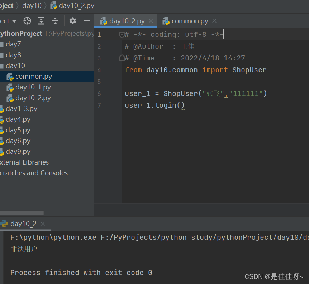The width and height of the screenshot is (309, 284).
Task: Click day10 in the breadcrumb path
Action: [x=32, y=6]
